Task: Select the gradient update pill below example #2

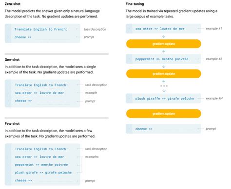Action: click(164, 74)
